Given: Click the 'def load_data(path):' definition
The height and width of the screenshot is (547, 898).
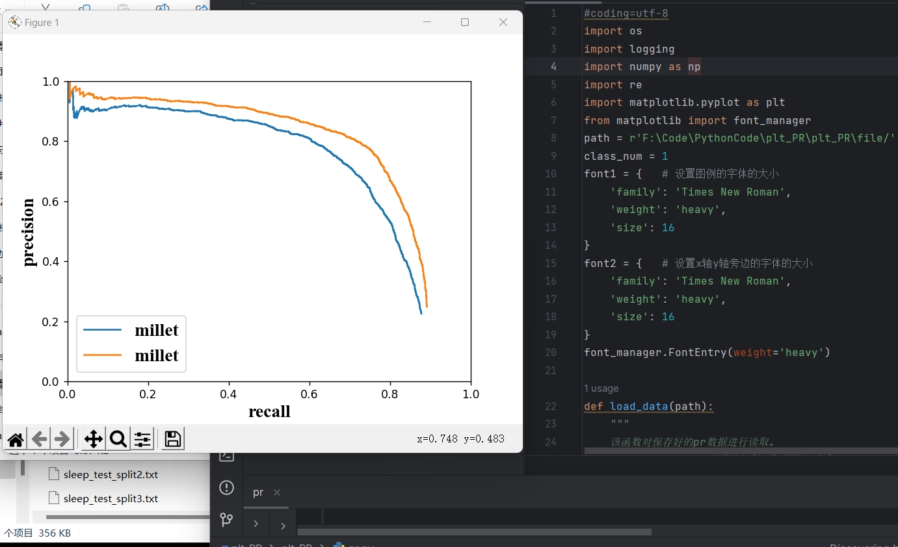Looking at the screenshot, I should pos(648,406).
